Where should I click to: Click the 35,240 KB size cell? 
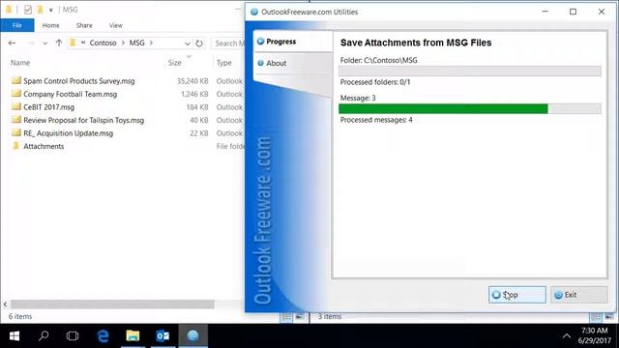click(x=192, y=81)
